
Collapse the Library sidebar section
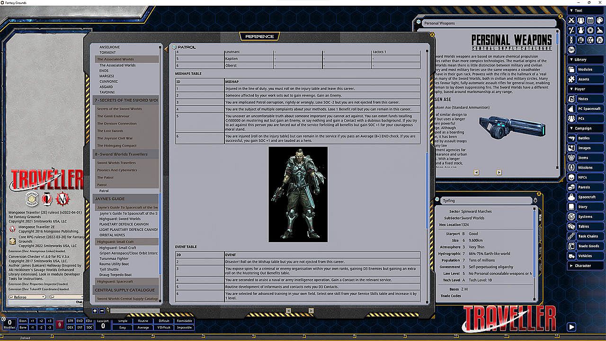(x=585, y=60)
